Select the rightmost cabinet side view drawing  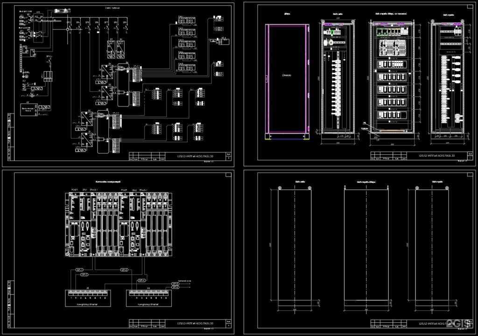pyautogui.click(x=448, y=77)
